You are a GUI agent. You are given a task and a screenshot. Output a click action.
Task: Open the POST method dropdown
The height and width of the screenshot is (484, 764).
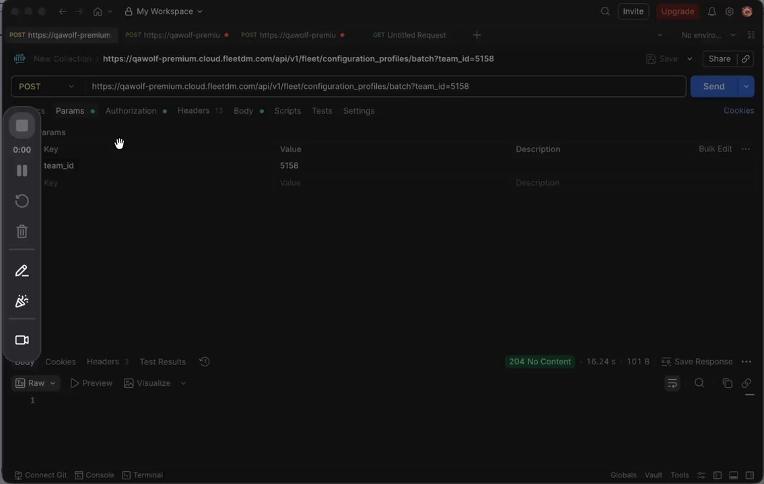(x=46, y=86)
